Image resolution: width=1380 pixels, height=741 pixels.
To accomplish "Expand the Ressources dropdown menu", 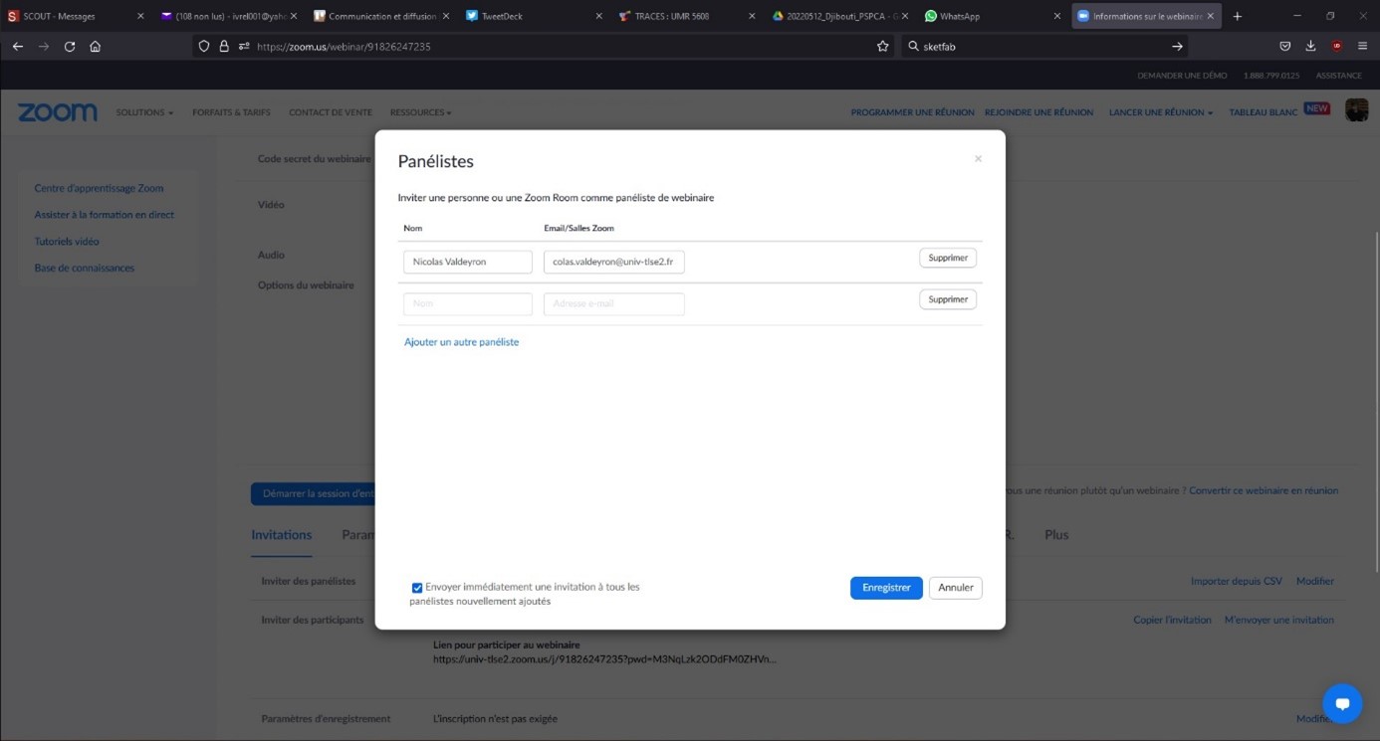I will click(420, 112).
